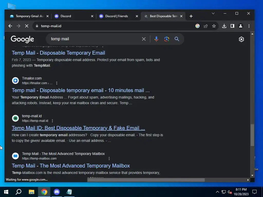Toggle the Chrome side panel

232,26
